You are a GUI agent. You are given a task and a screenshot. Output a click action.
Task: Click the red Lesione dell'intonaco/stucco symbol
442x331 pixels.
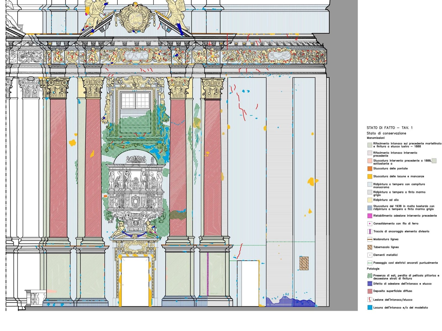point(370,300)
